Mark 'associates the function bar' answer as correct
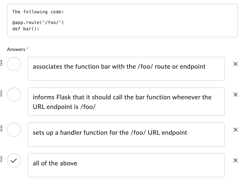The image size is (244, 185). [x=14, y=64]
